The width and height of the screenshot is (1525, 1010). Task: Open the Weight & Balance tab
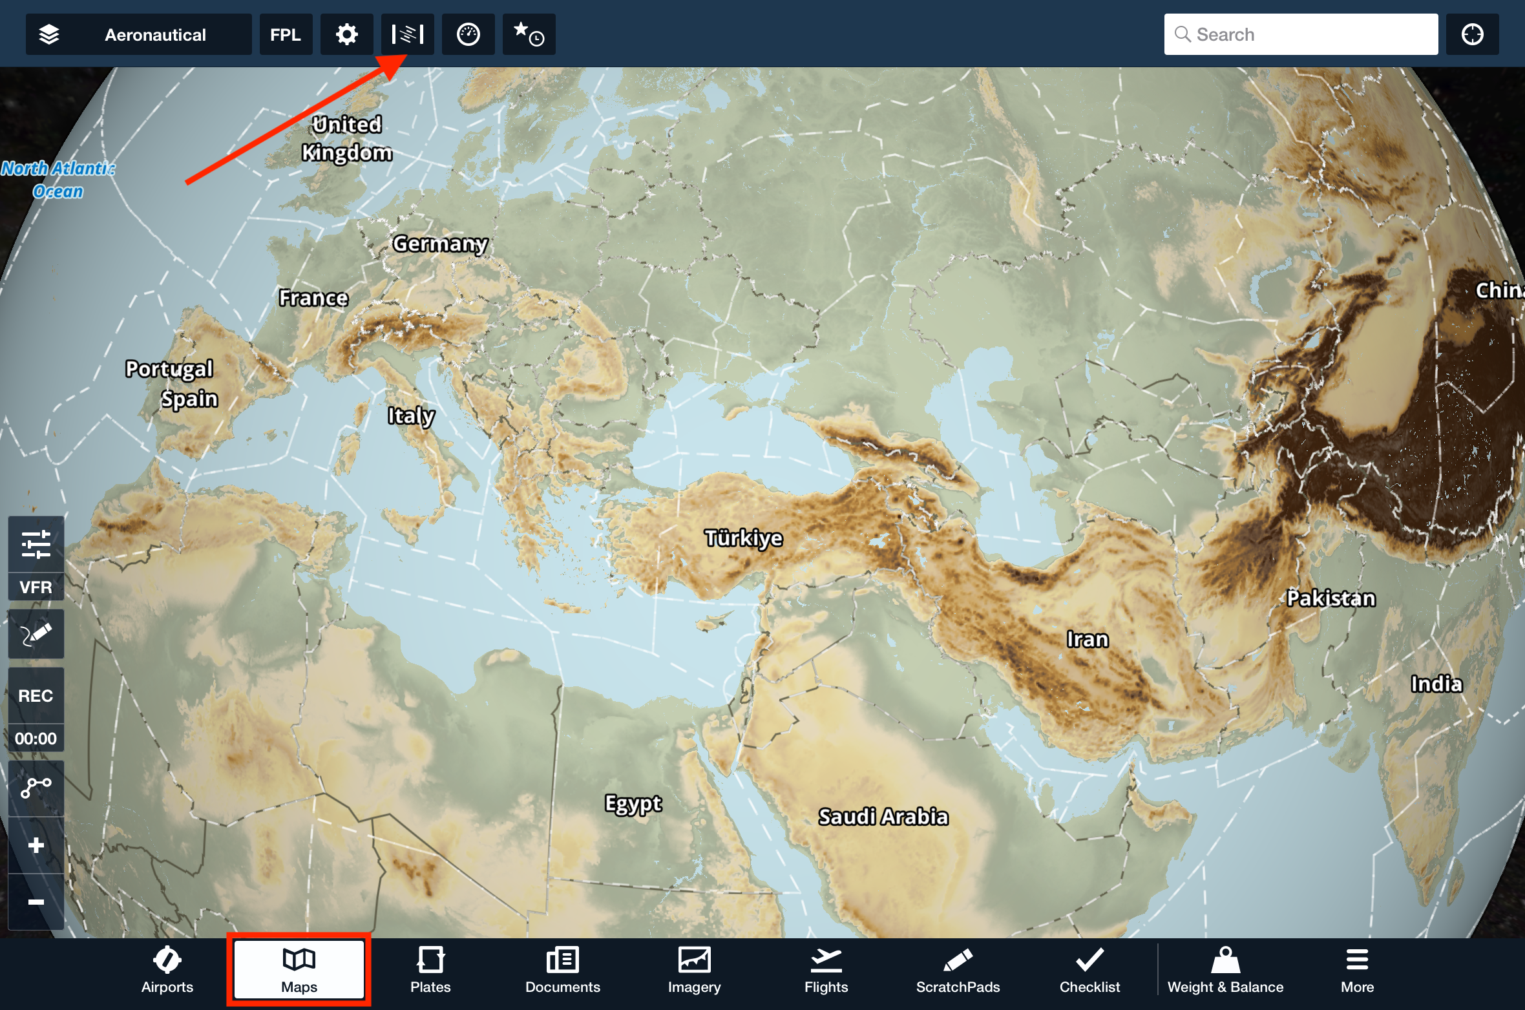click(x=1226, y=971)
